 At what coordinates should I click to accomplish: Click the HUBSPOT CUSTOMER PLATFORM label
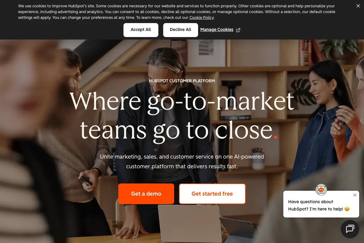182,81
